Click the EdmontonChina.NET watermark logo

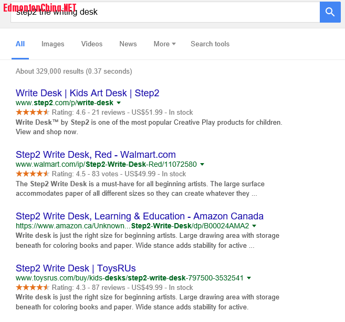click(x=40, y=7)
